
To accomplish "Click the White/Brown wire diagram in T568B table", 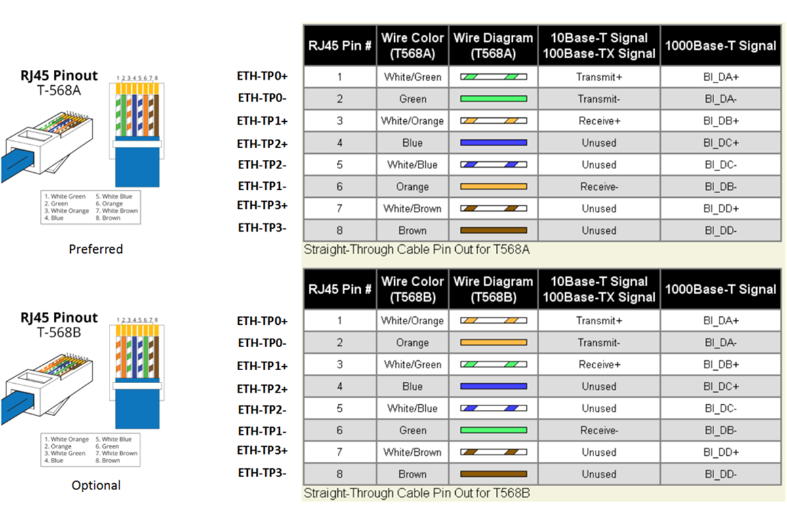I will coord(494,452).
